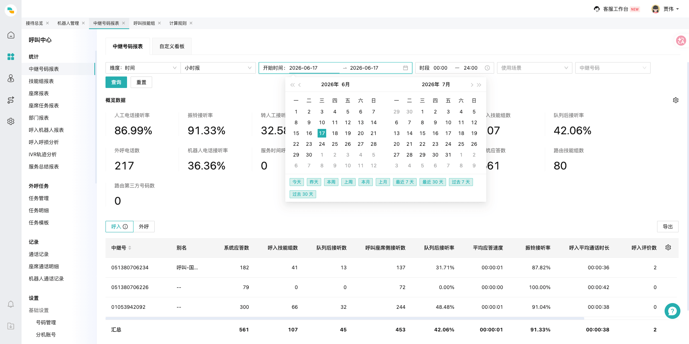Click the 查询 button
The width and height of the screenshot is (689, 344).
116,82
